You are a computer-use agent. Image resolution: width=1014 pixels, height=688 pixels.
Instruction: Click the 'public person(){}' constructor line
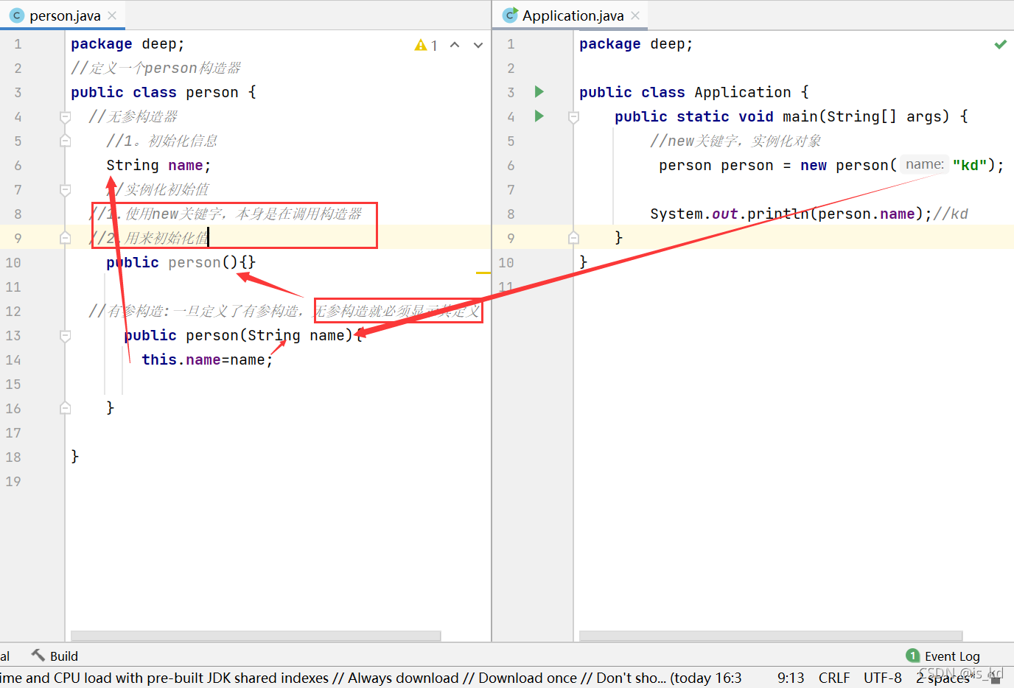181,262
